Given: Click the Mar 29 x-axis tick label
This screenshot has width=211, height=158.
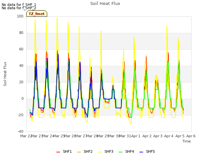Looking at the screenshot, I should [103, 136].
